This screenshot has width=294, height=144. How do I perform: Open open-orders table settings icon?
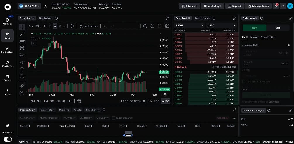click(235, 118)
